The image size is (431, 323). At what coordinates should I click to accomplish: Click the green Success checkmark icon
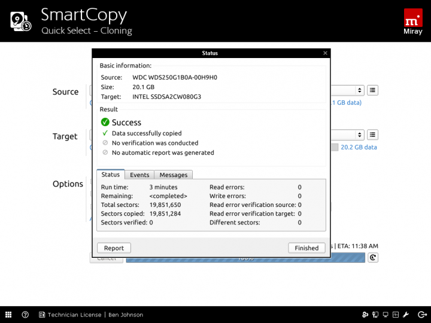click(x=105, y=122)
